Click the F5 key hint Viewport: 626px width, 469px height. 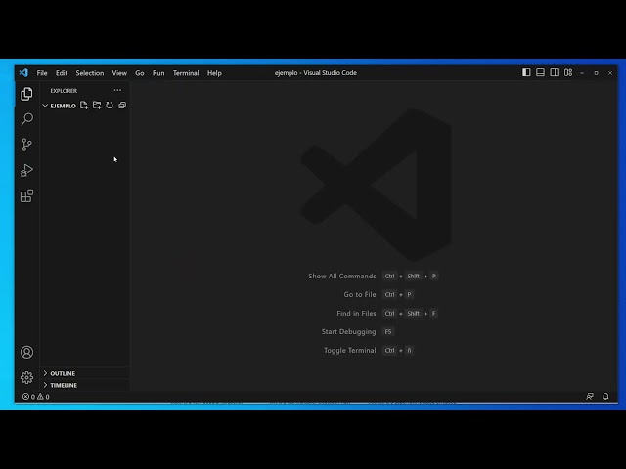coord(388,332)
